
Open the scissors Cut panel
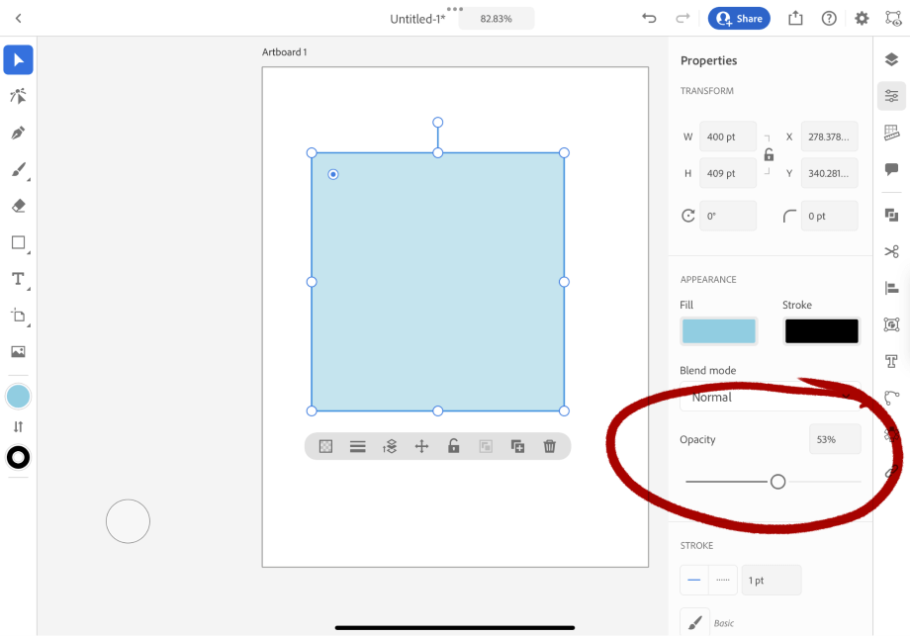click(x=891, y=251)
